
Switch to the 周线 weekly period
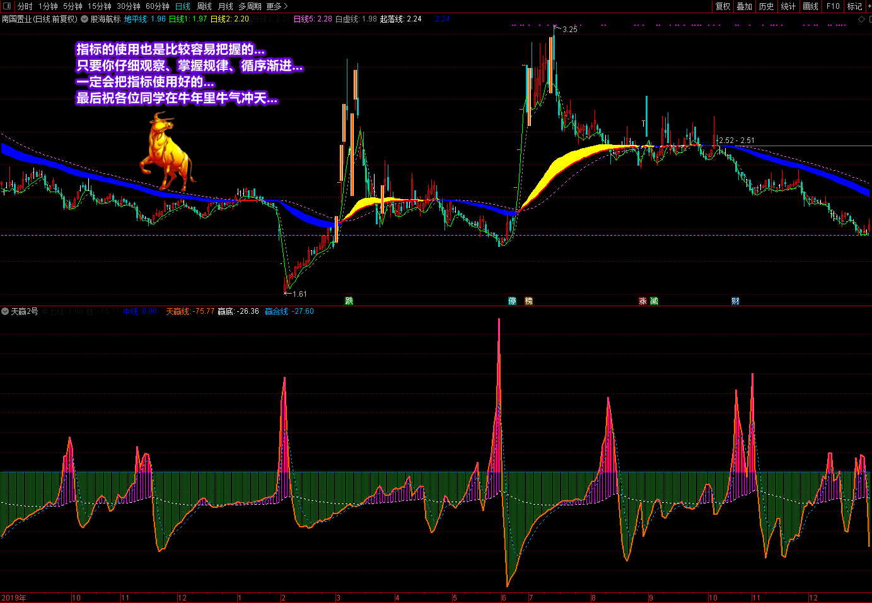[x=204, y=6]
